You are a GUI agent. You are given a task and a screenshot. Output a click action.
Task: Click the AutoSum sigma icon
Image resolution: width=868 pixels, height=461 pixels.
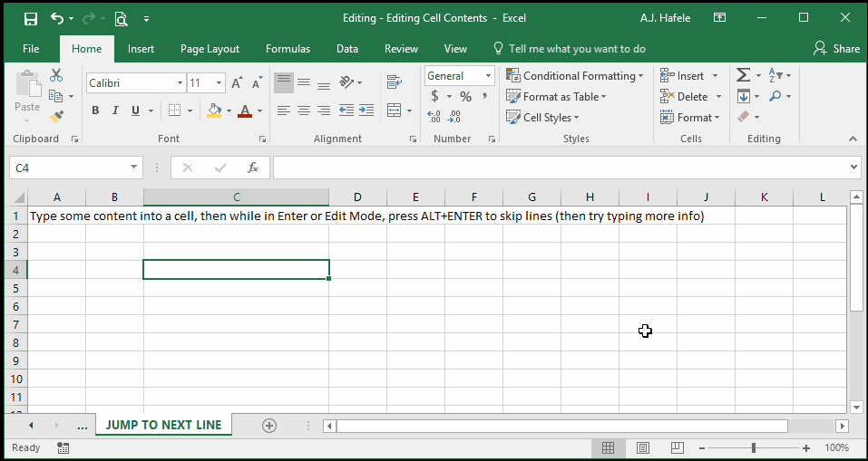[x=744, y=75]
